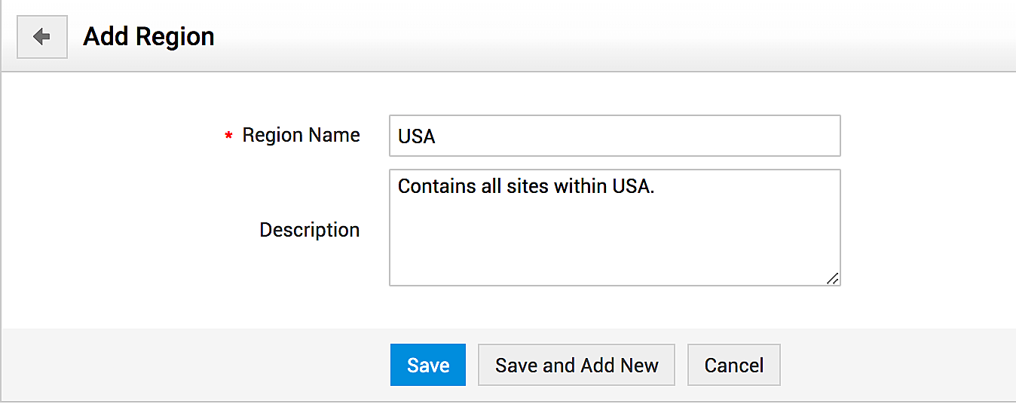Click the Region Name label

point(301,136)
